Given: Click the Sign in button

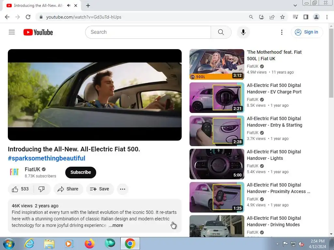Looking at the screenshot, I should pos(307,32).
